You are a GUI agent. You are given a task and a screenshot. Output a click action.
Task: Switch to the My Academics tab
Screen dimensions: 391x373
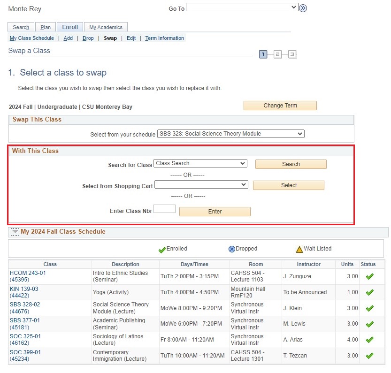click(106, 27)
